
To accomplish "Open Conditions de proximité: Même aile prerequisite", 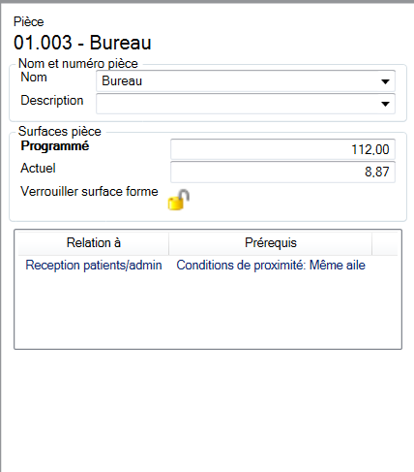I will point(271,266).
